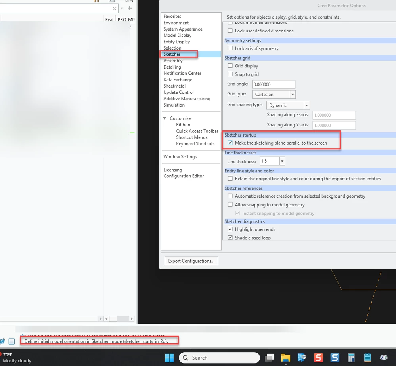Collapse the Customize tree node
Viewport: 396px width, 366px height.
[165, 118]
